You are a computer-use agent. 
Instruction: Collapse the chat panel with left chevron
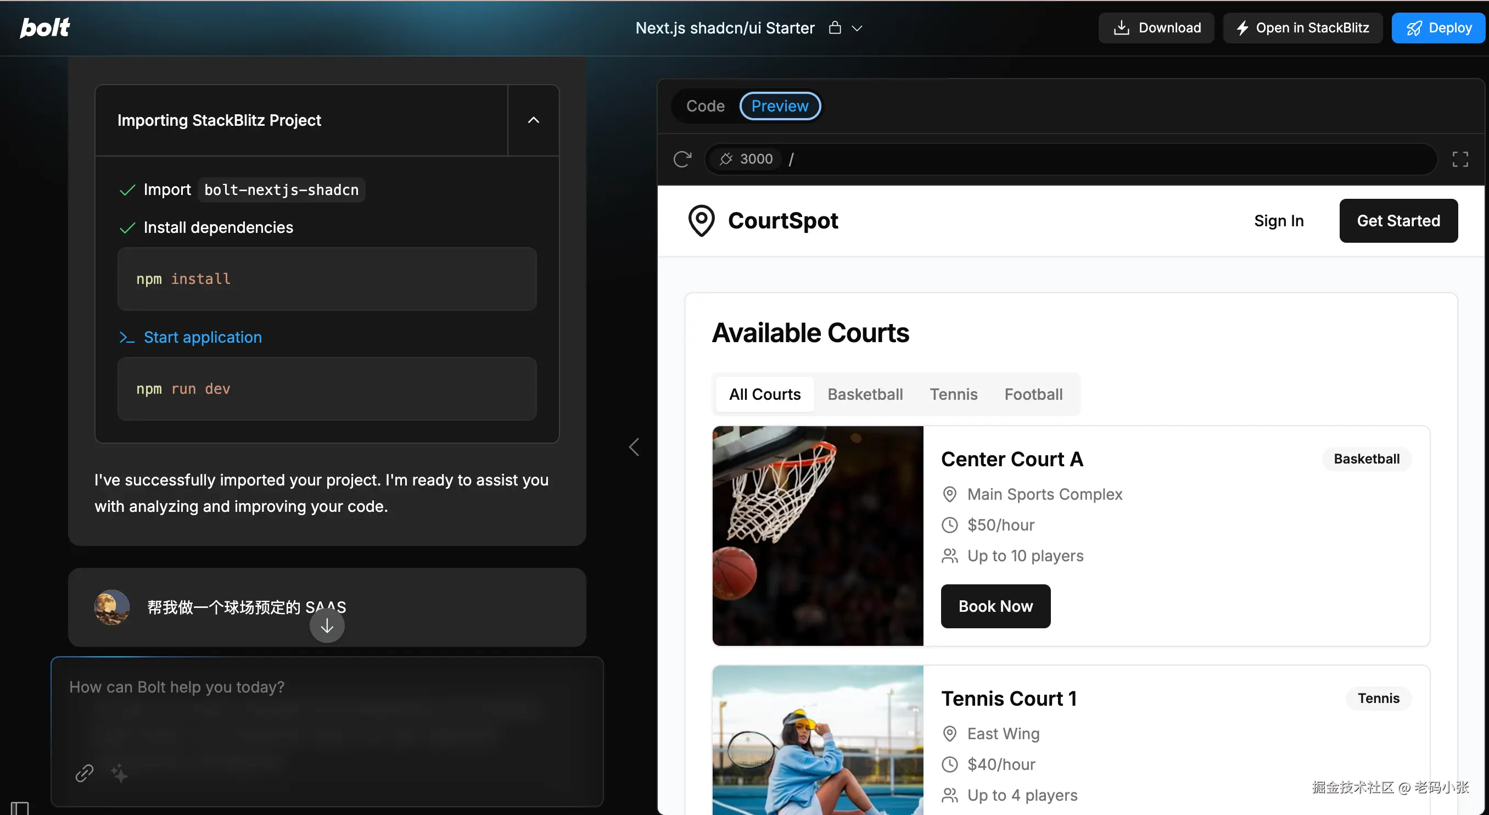[634, 447]
